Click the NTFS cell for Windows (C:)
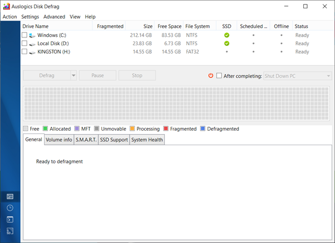Screen dimensions: 335x243 pos(192,35)
